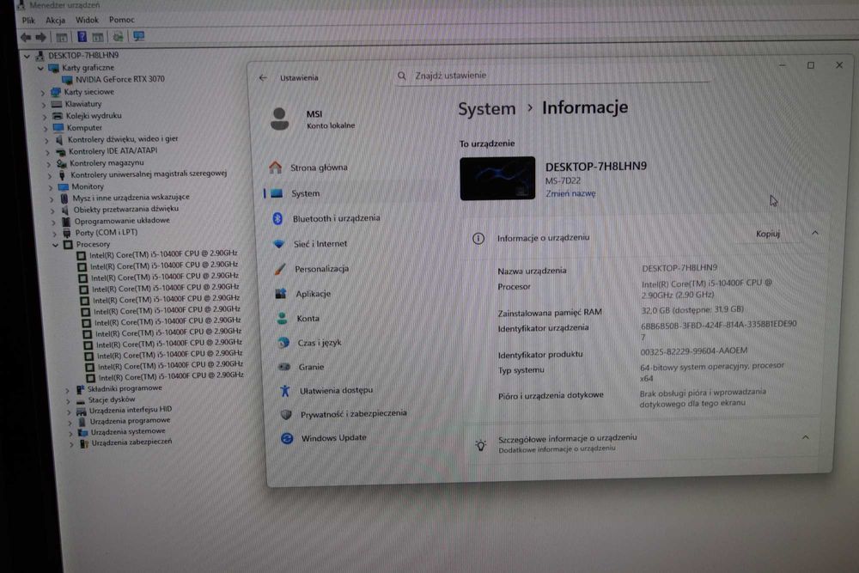Viewport: 859px width, 573px height.
Task: Click the 32,0 GB RAM value
Action: [x=692, y=309]
